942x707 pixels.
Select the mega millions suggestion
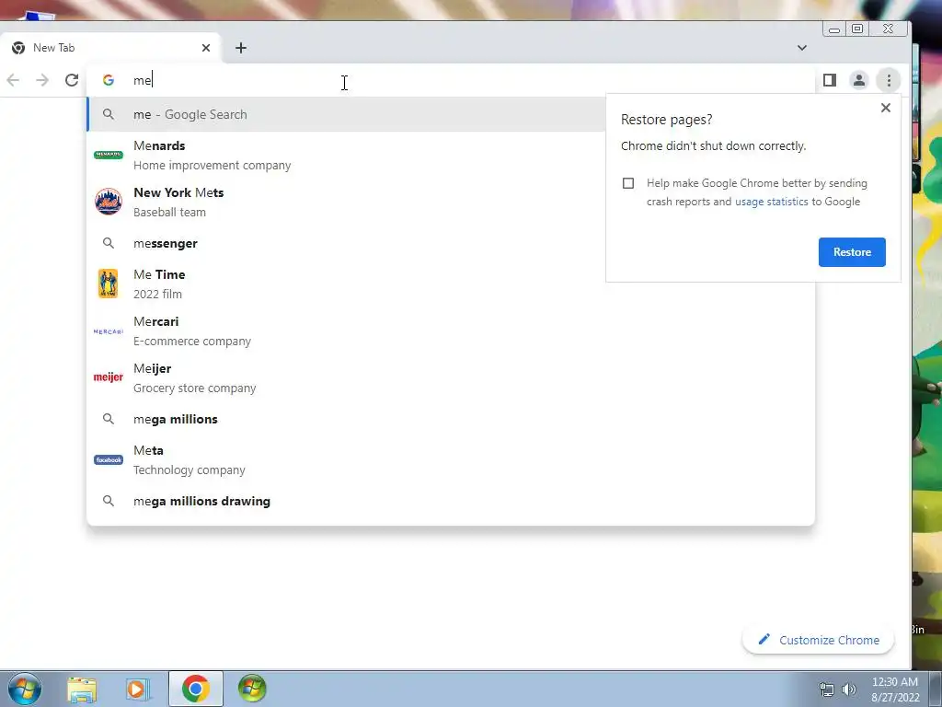pyautogui.click(x=451, y=419)
